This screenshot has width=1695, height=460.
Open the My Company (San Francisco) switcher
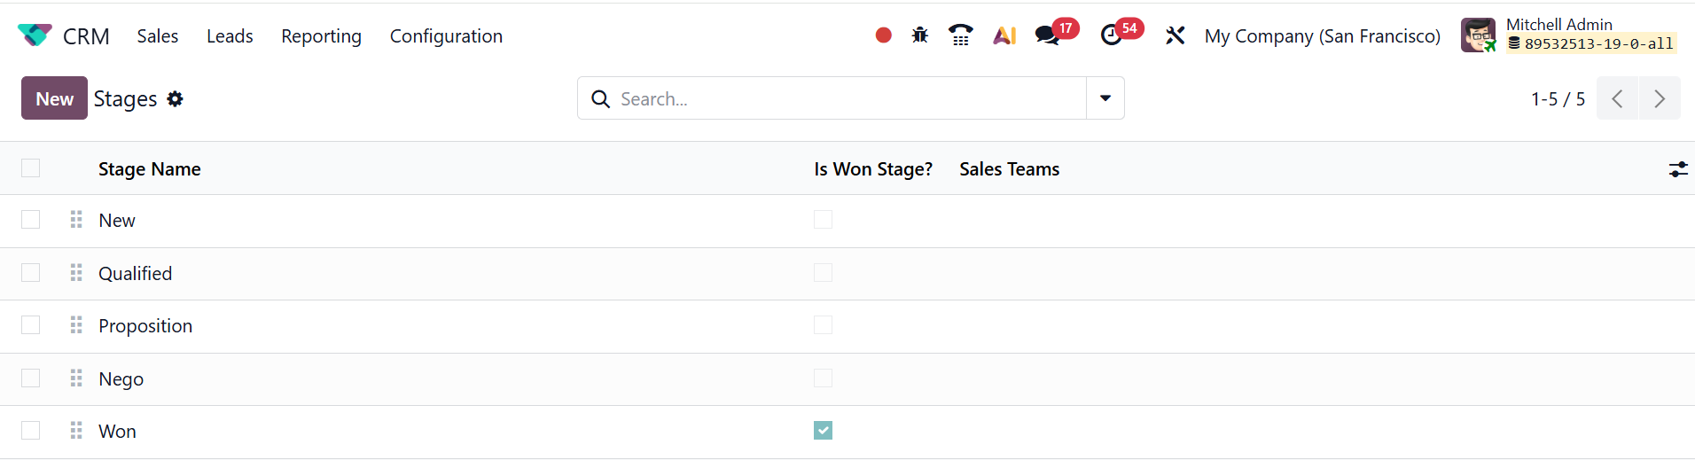coord(1322,36)
